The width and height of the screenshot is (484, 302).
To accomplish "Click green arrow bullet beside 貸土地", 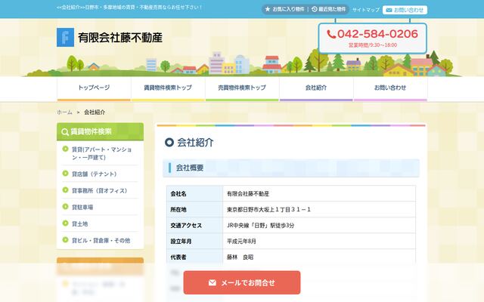I will coord(66,223).
